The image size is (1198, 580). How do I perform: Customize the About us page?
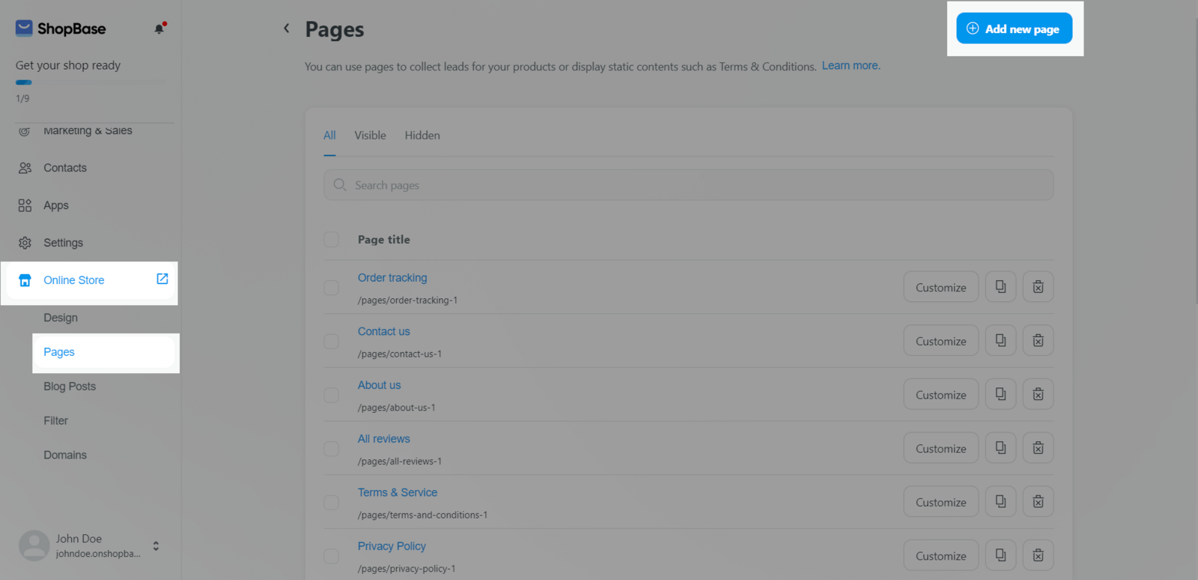tap(941, 394)
